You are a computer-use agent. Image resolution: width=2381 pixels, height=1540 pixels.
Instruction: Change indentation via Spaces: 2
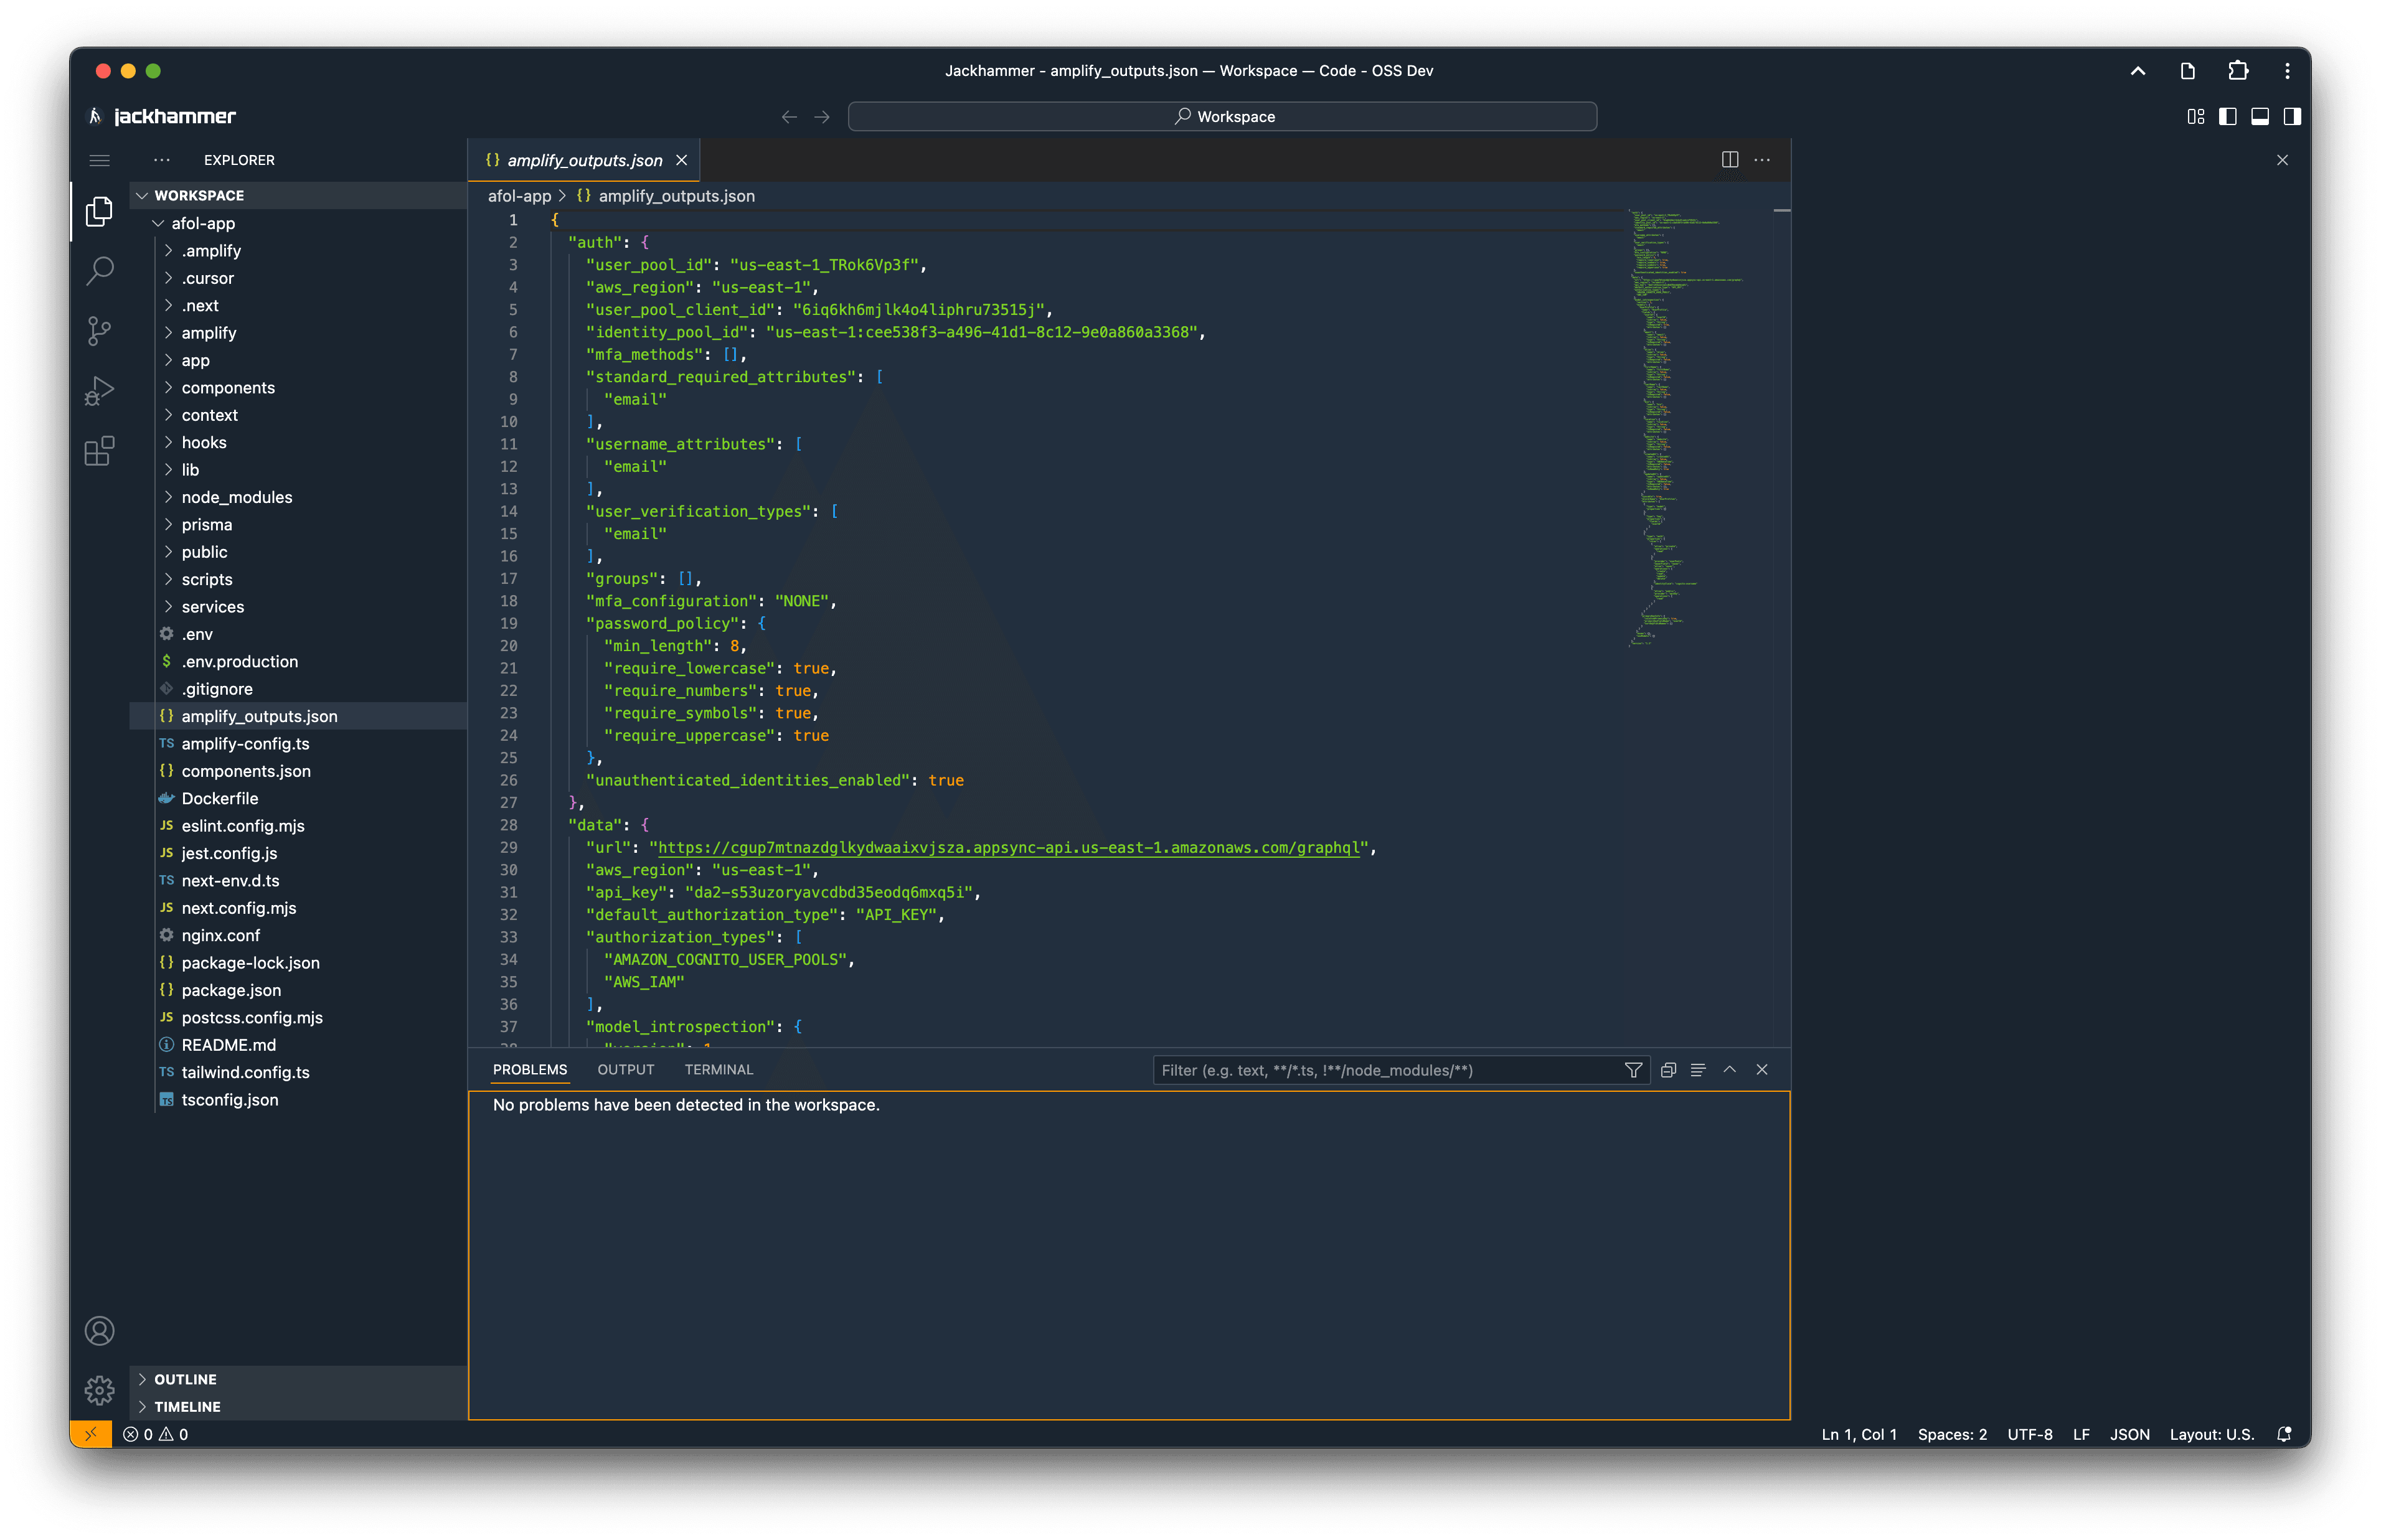point(1951,1434)
